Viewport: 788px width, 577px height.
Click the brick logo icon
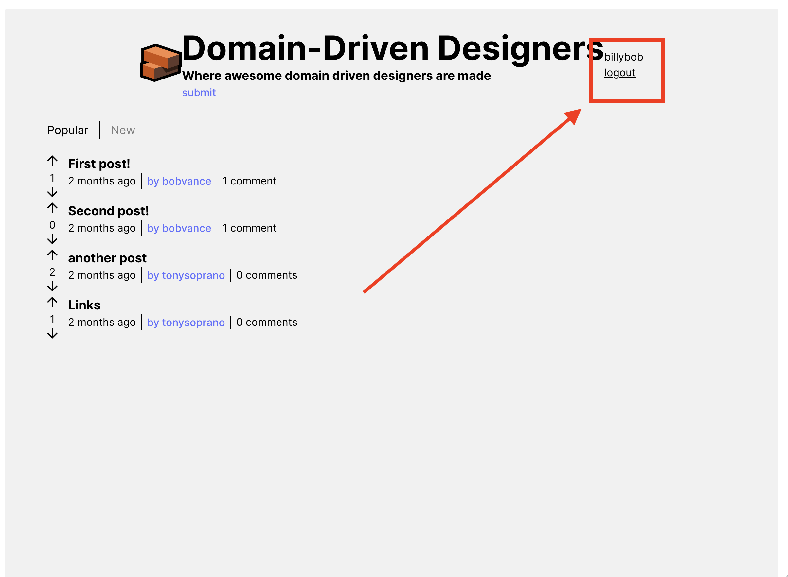pyautogui.click(x=161, y=63)
